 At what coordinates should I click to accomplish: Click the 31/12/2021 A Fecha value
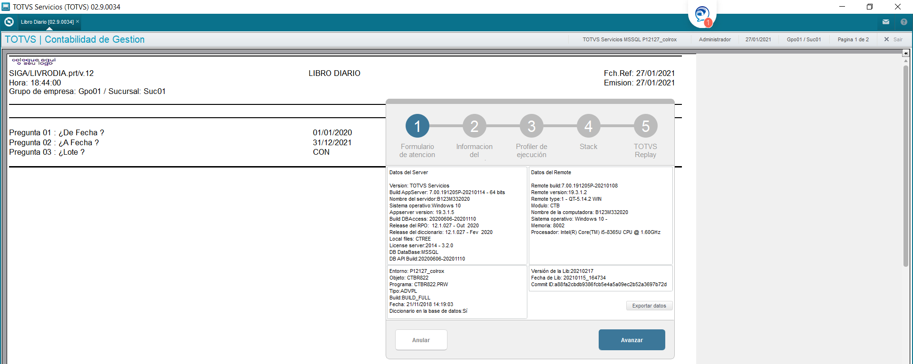(332, 142)
